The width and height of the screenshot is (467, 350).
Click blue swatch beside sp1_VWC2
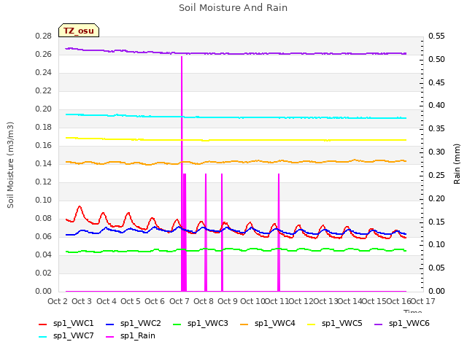110,324
